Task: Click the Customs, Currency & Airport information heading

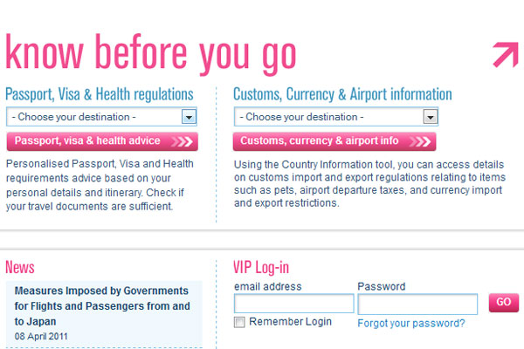Action: pos(342,94)
